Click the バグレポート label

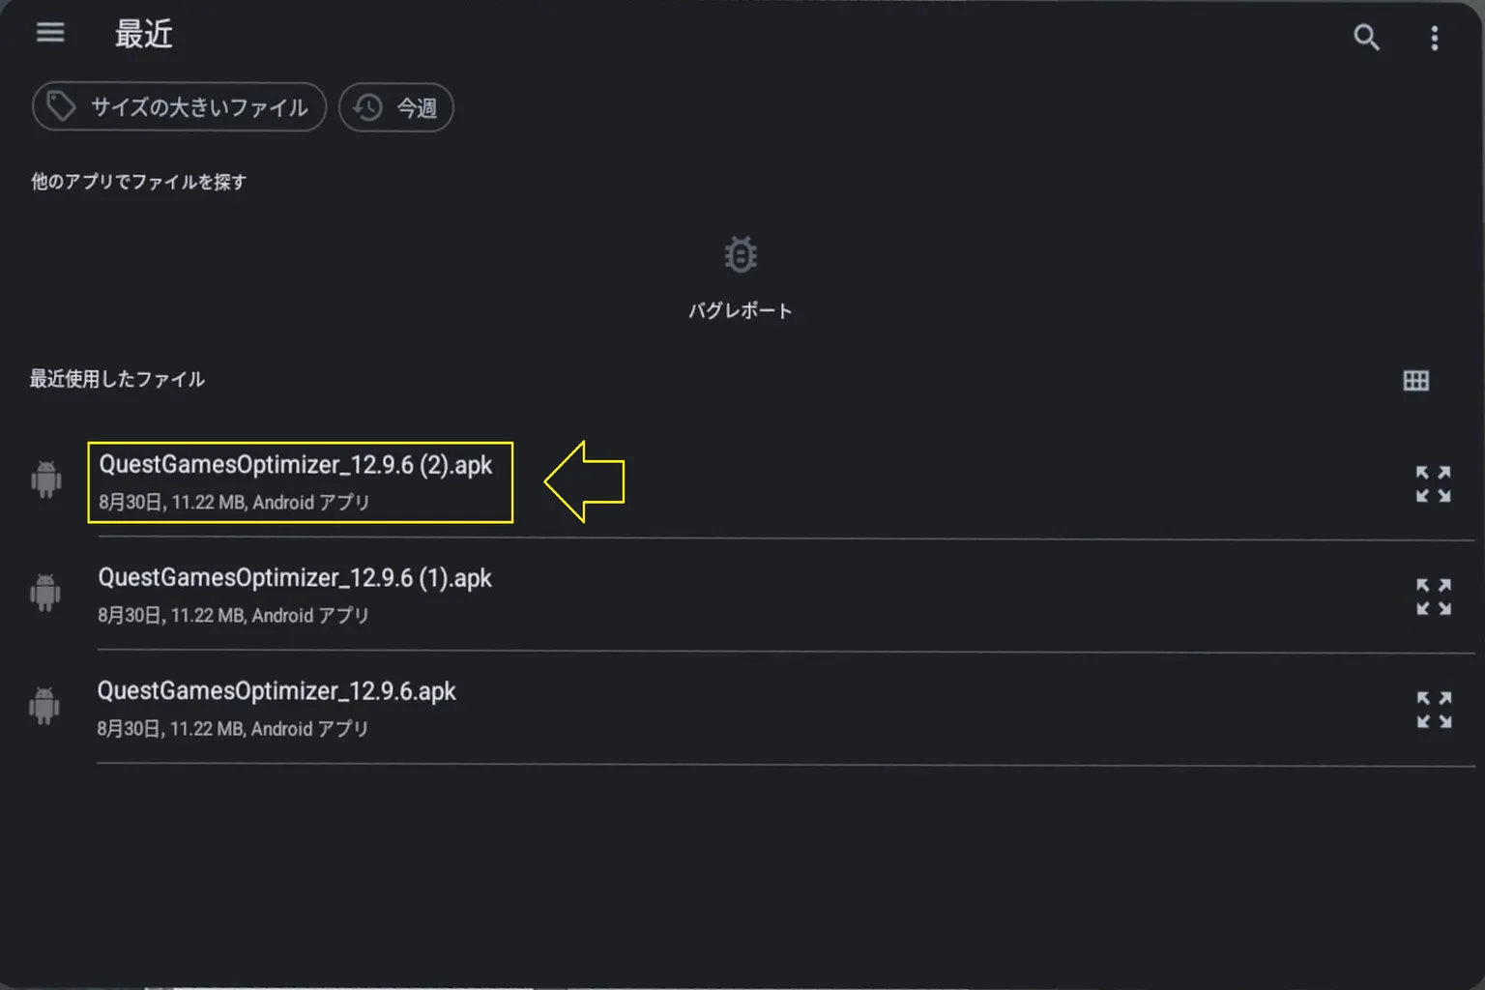tap(741, 309)
